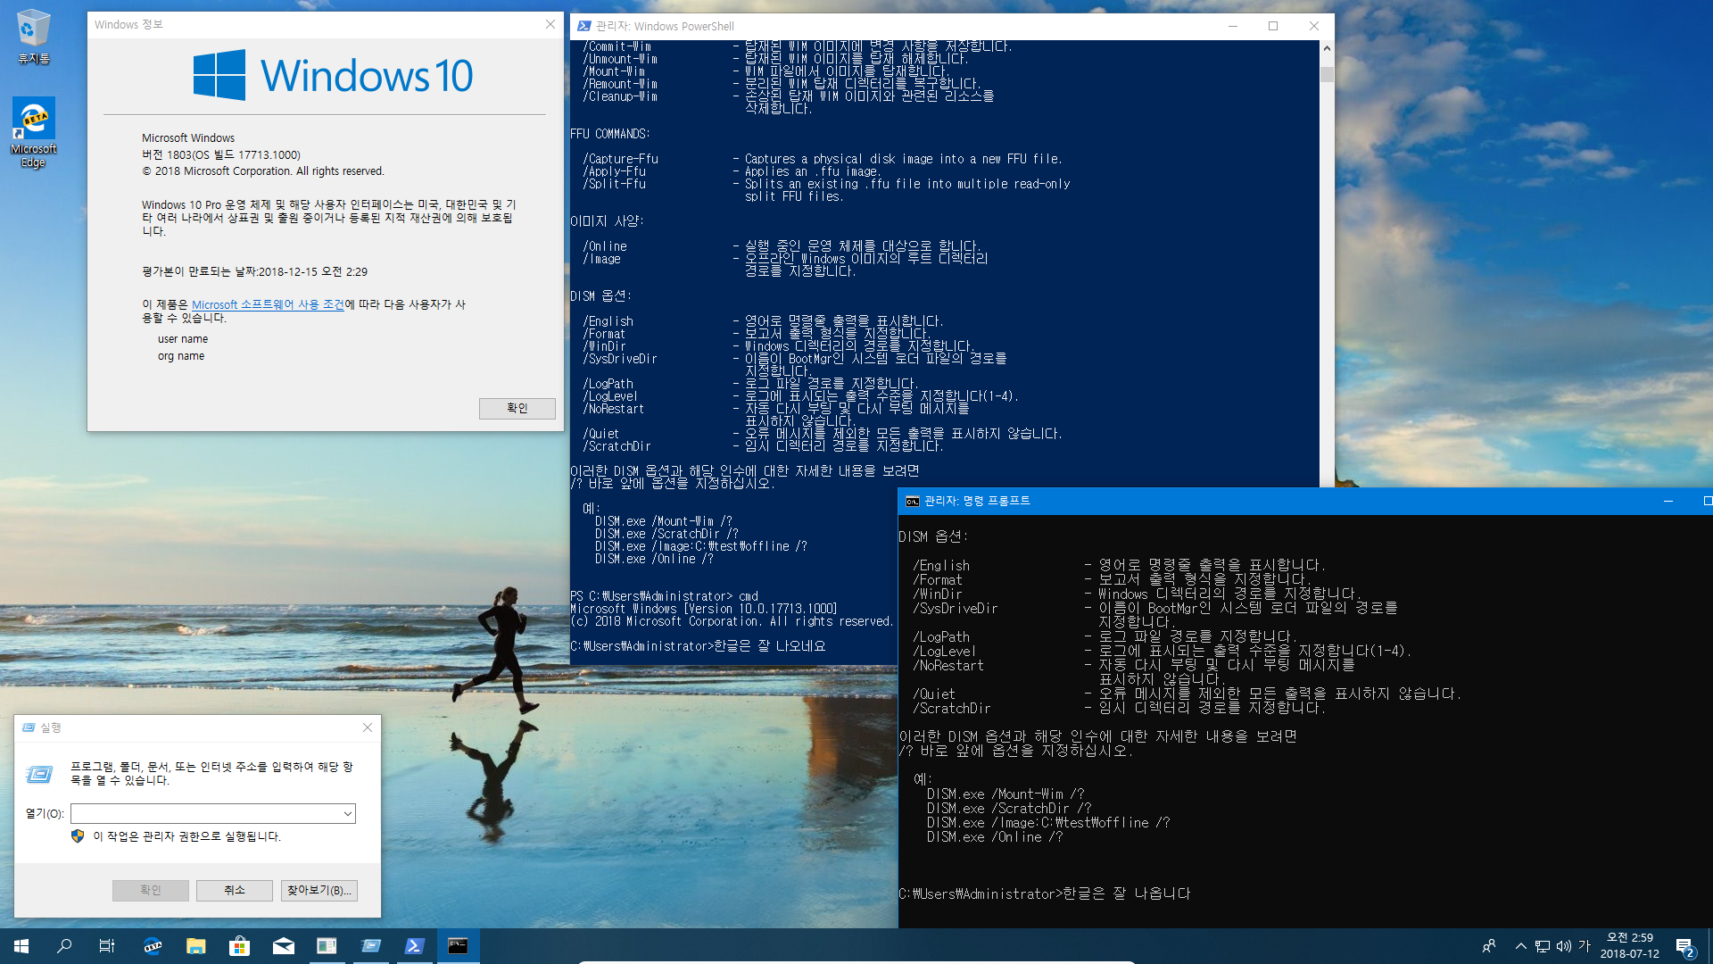This screenshot has width=1713, height=964.
Task: Click 찾아보기(B)... in the Run dialog
Action: pos(319,890)
